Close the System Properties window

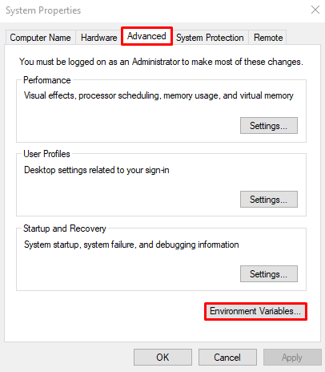(315, 10)
